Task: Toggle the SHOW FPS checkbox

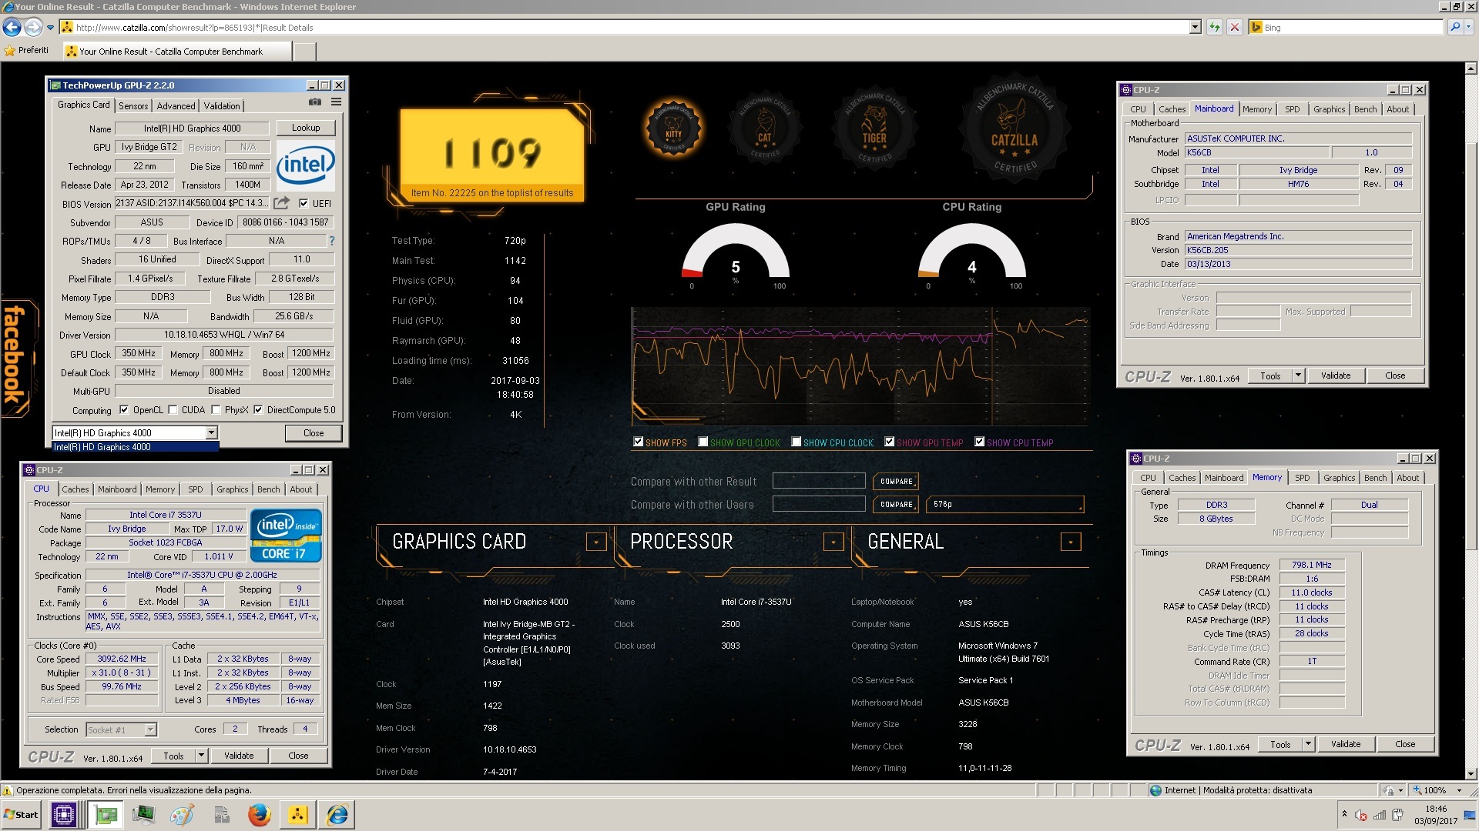Action: click(x=638, y=442)
